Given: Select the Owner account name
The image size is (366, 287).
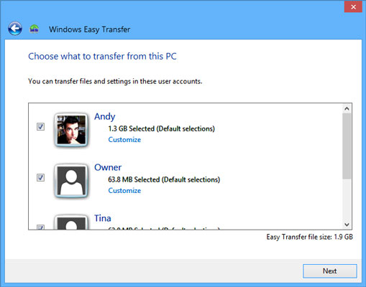Looking at the screenshot, I should tap(108, 167).
